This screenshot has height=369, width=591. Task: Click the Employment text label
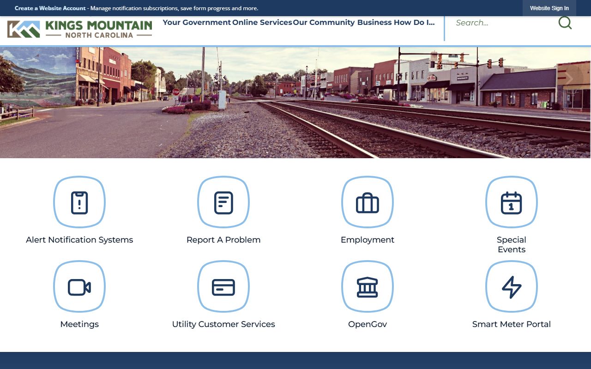pyautogui.click(x=368, y=240)
